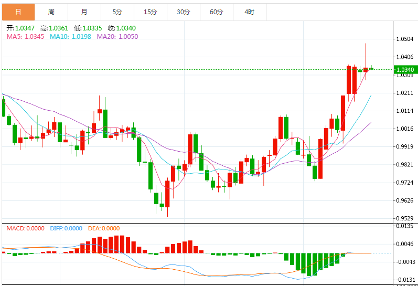This screenshot has width=418, height=286.
Task: Click the latest small green candle
Action: [x=371, y=69]
